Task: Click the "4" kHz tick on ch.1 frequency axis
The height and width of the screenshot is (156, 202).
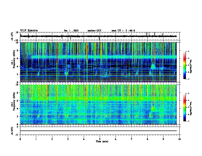Action: coord(18,67)
